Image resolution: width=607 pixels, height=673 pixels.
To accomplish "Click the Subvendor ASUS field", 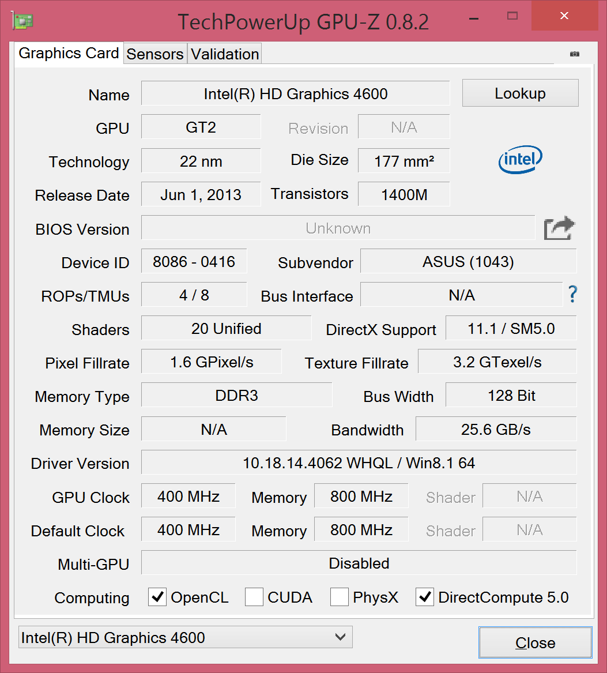I will 468,262.
